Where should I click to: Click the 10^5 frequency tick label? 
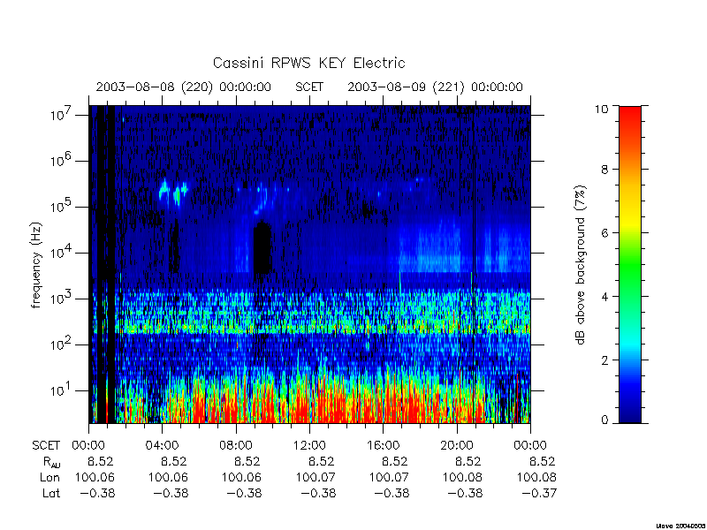coord(62,207)
